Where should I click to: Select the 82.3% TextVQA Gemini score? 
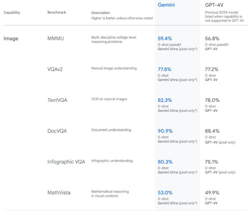pos(165,100)
